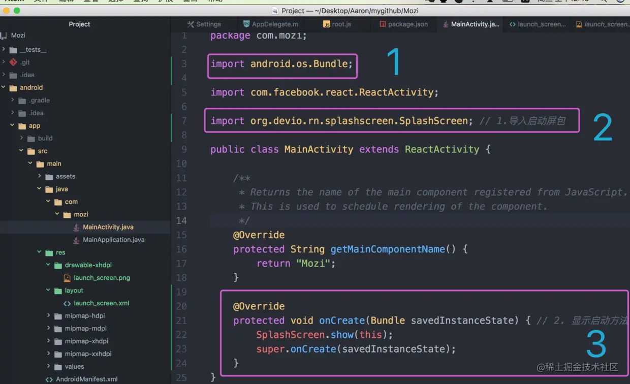Click the layout folder icon
Image resolution: width=630 pixels, height=384 pixels.
point(58,291)
